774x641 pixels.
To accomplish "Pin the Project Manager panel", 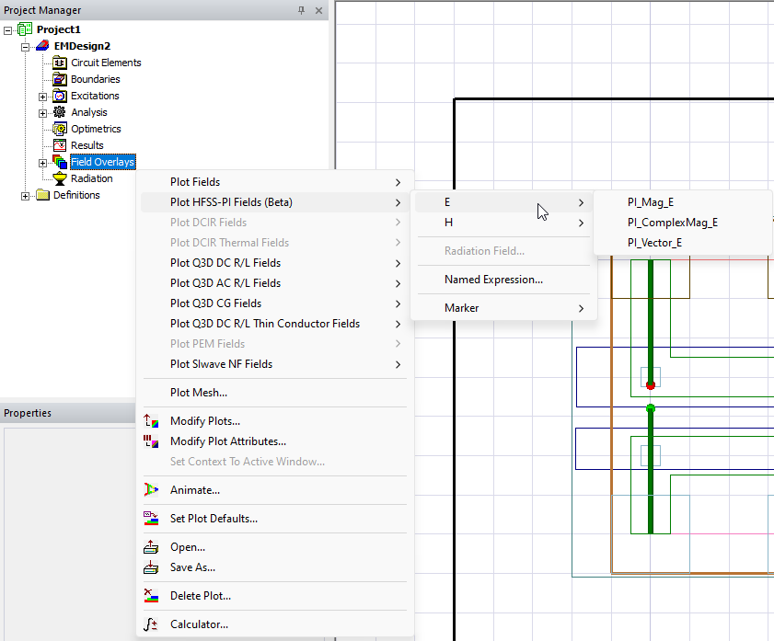I will (x=301, y=10).
